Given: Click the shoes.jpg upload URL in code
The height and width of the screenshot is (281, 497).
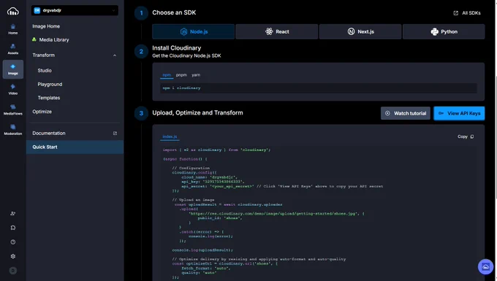Looking at the screenshot, I should point(273,214).
